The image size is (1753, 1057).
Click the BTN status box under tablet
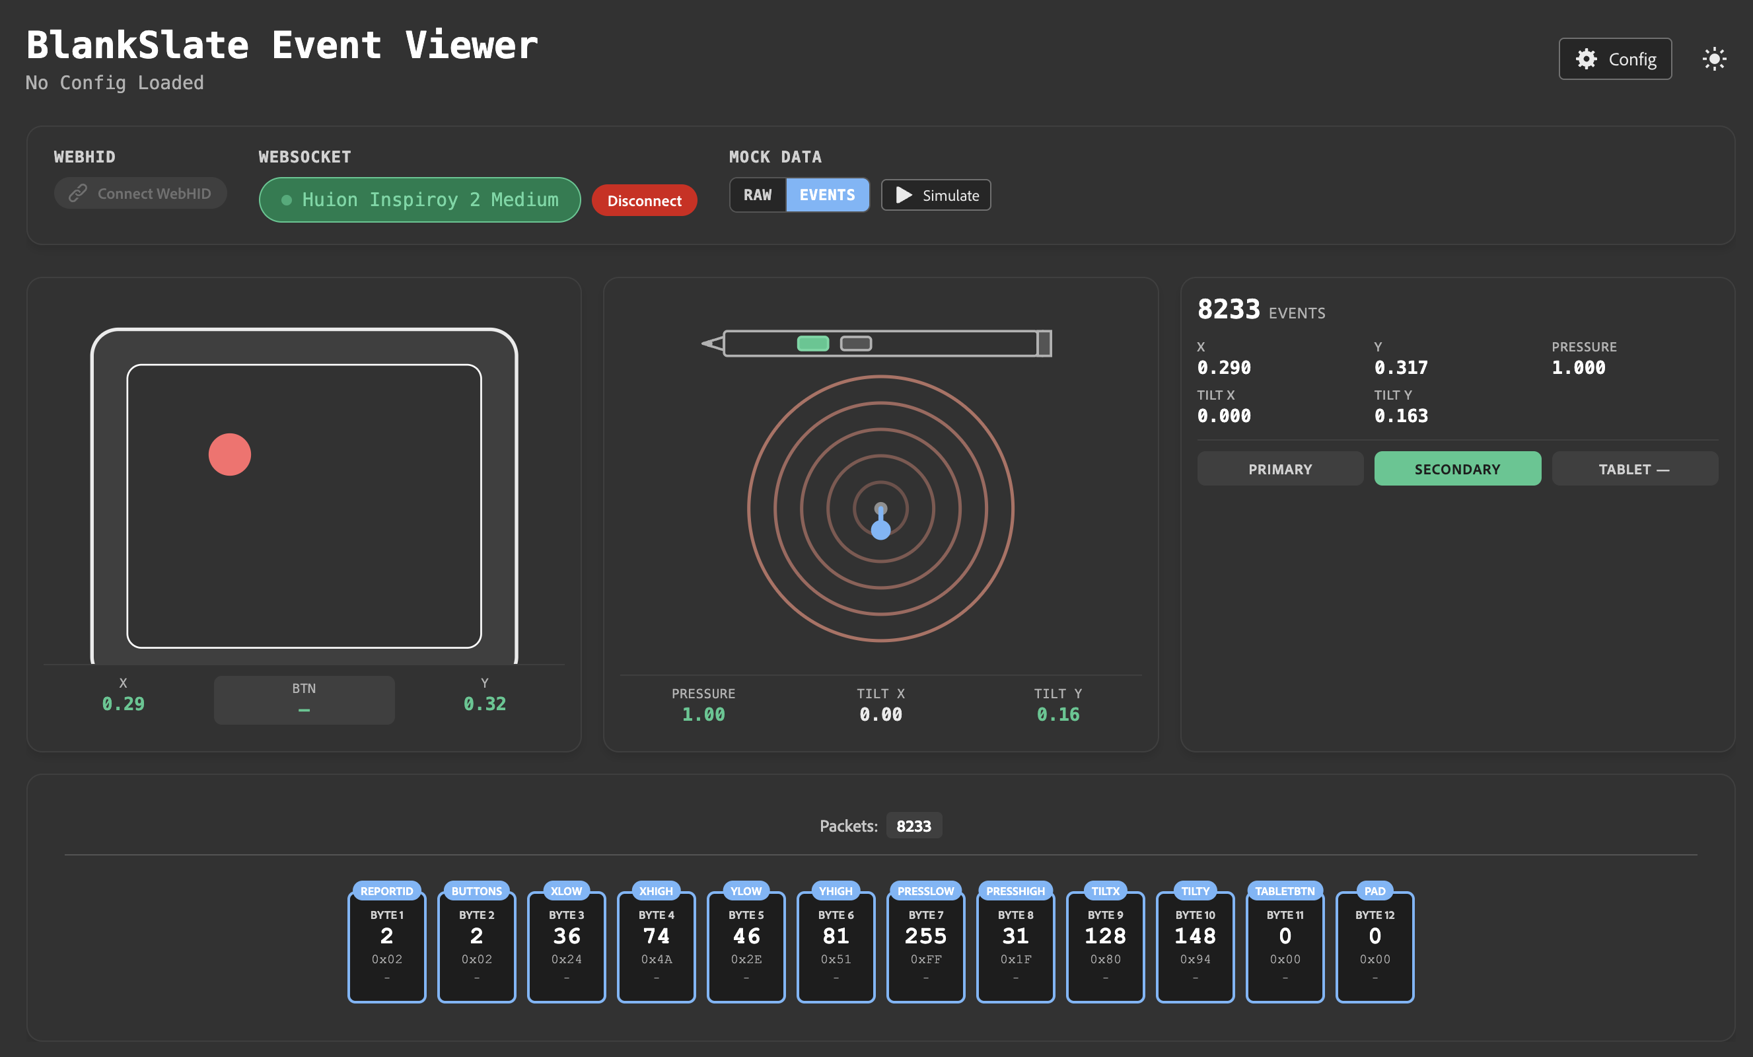click(304, 699)
